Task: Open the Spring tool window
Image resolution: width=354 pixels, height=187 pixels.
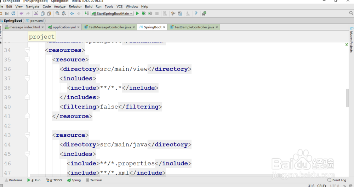Action: click(74, 180)
